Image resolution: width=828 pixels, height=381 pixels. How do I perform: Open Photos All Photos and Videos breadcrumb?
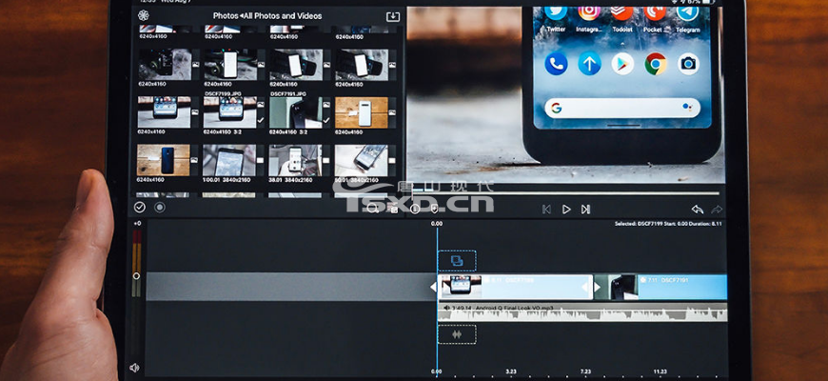(267, 16)
